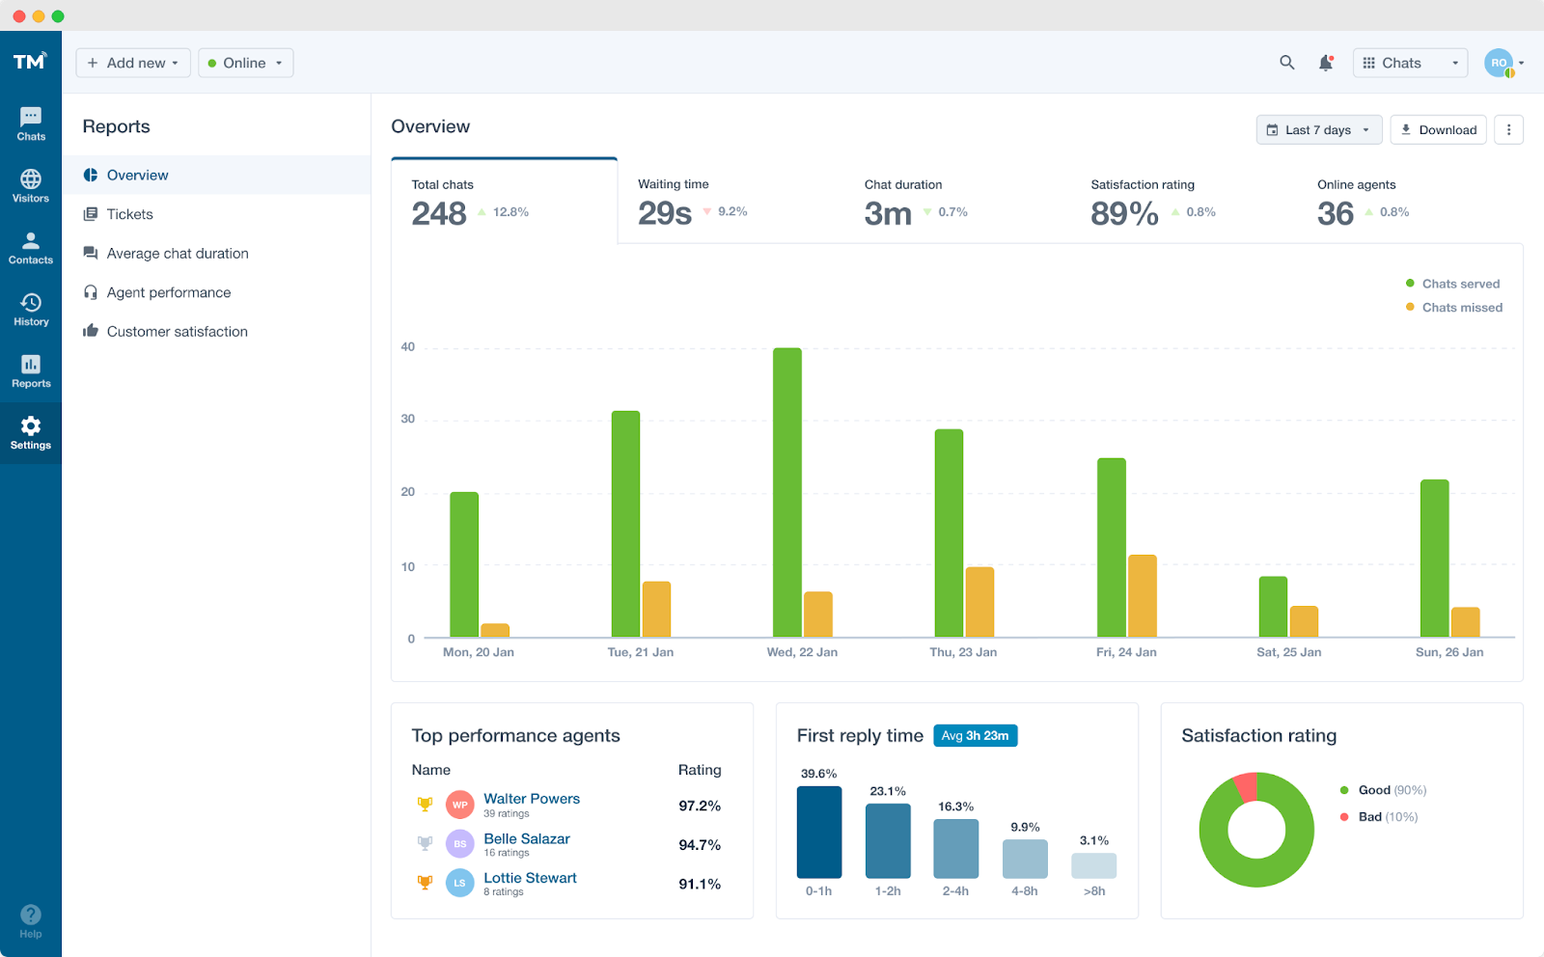Viewport: 1544px width, 957px height.
Task: Toggle the Good satisfaction legend item
Action: coord(1383,790)
